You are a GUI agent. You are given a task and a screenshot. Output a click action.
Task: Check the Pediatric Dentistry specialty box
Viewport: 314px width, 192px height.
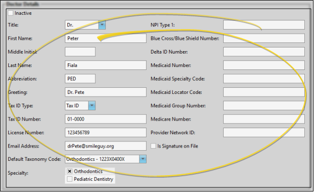pos(69,179)
